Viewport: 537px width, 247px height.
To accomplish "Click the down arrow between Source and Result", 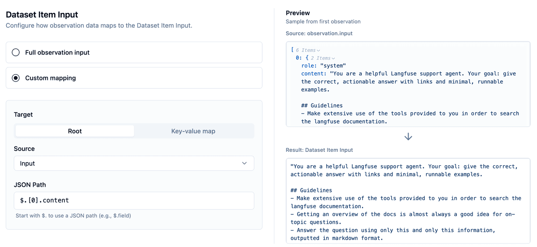I will coord(408,137).
